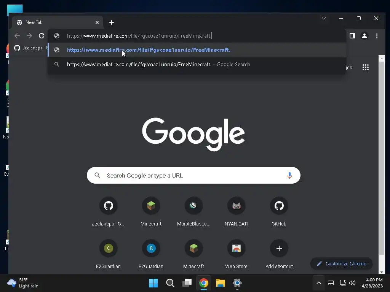Expand hidden system tray icons
Screen dimensions: 390x292
pos(319,283)
